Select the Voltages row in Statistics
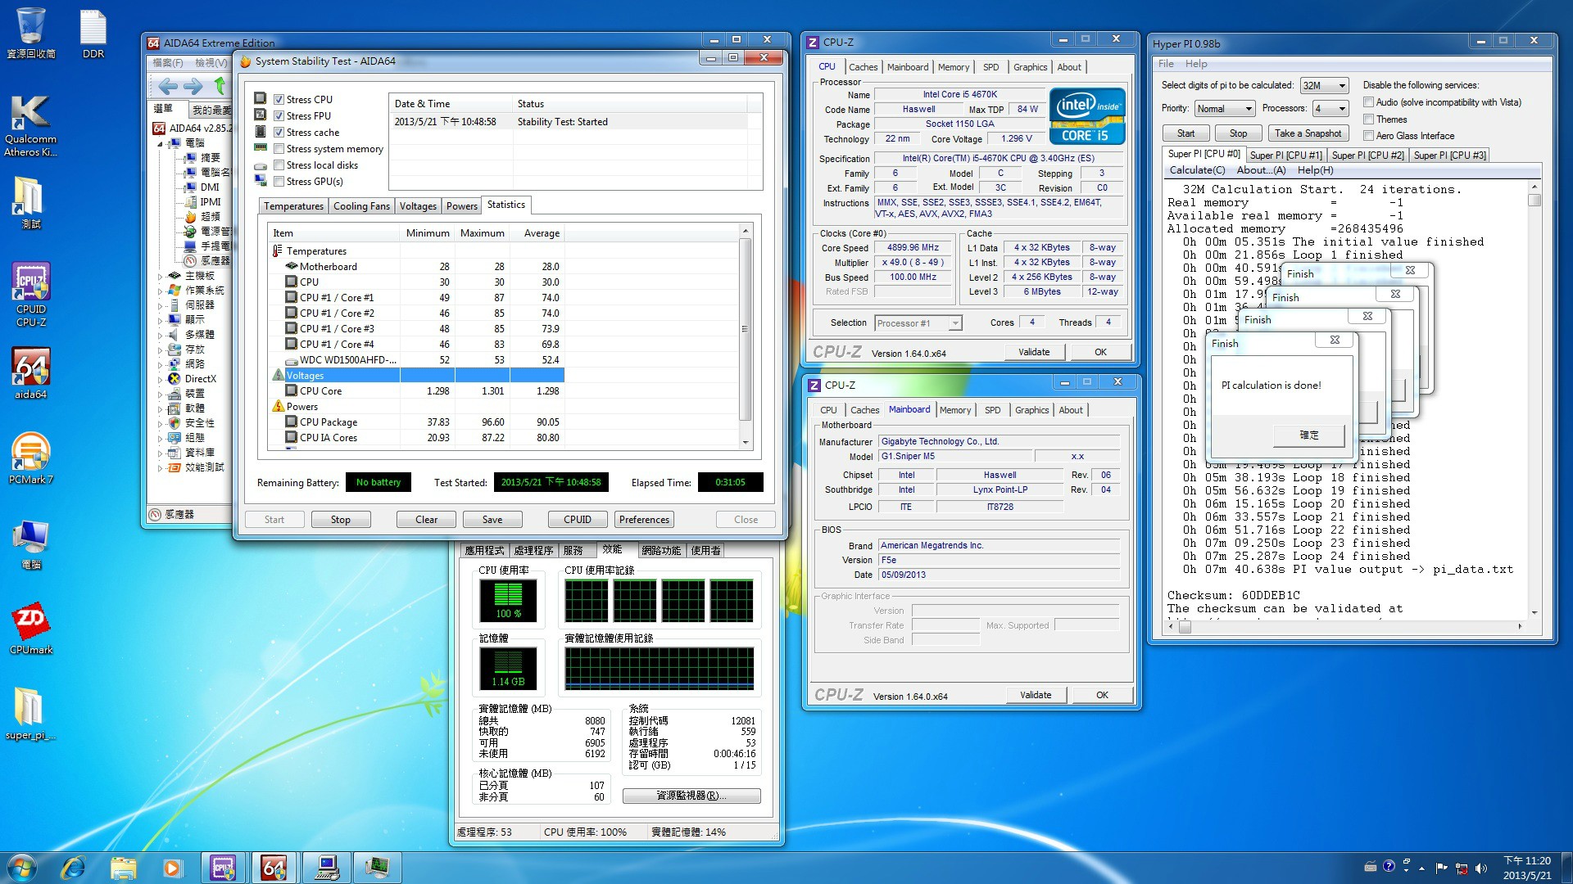Viewport: 1573px width, 884px height. point(417,376)
